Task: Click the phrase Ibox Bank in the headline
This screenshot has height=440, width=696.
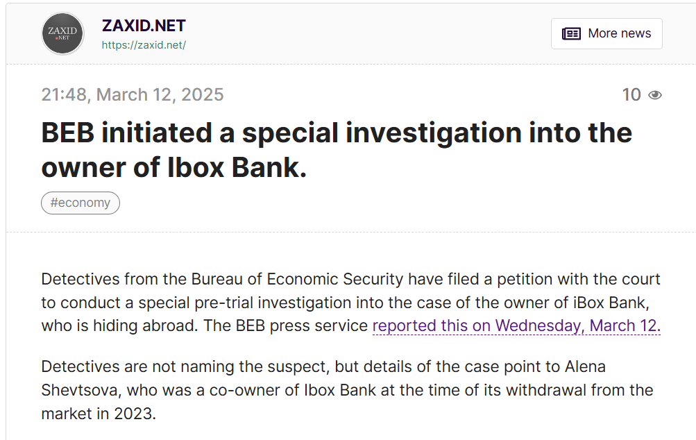Action: (x=237, y=167)
